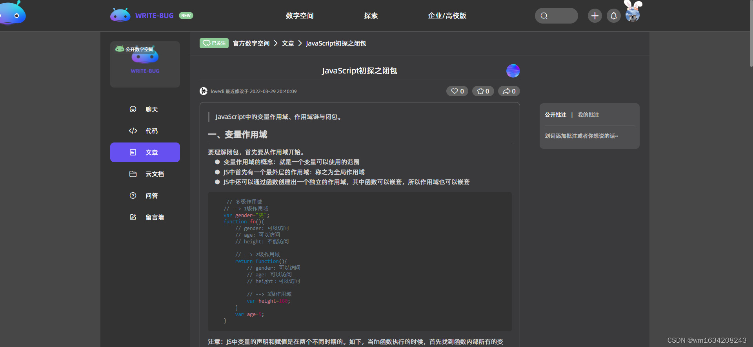Select 文章 in the sidebar
This screenshot has width=753, height=347.
[x=145, y=152]
